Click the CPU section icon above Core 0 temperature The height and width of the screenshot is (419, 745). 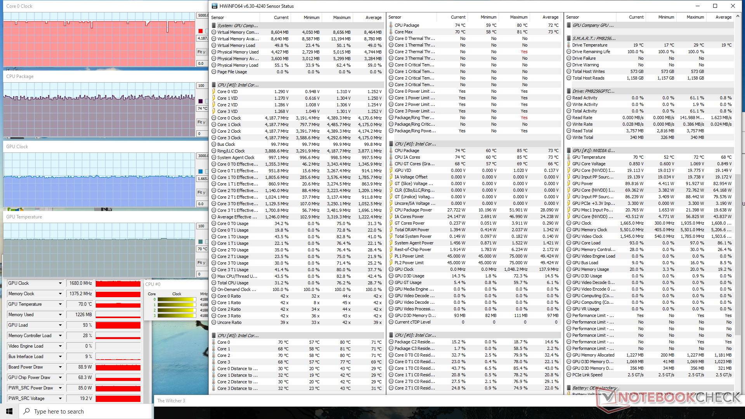point(214,336)
